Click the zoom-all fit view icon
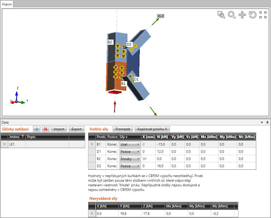Screen dimensions: 271x218 click(263, 15)
